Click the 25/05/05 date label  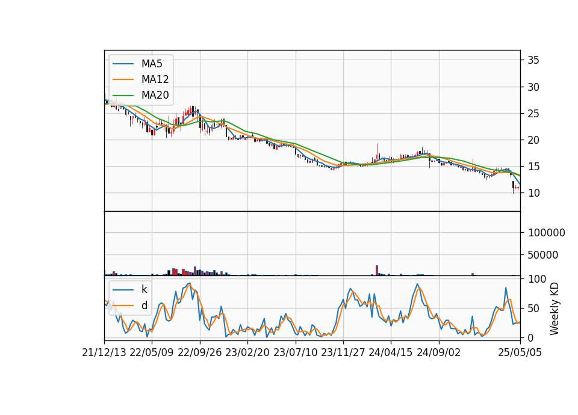pyautogui.click(x=520, y=352)
